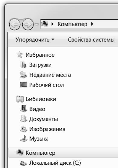
Task: Open the recent pages dropdown arrow
Action: 37,25
